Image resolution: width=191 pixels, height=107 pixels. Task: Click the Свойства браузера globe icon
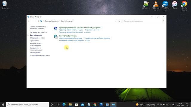pyautogui.click(x=56, y=37)
